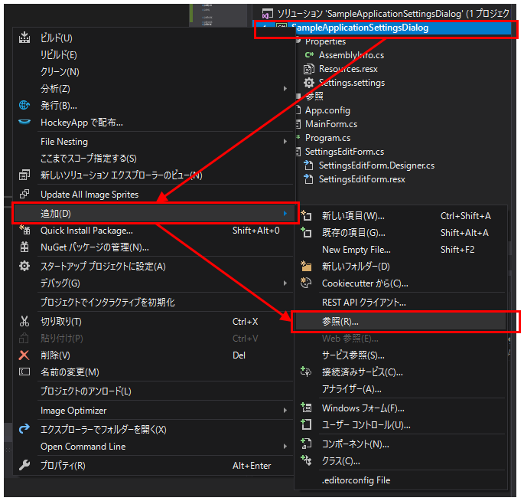Screen dimensions: 524x501
Task: Click the Class icon in the submenu
Action: click(306, 461)
